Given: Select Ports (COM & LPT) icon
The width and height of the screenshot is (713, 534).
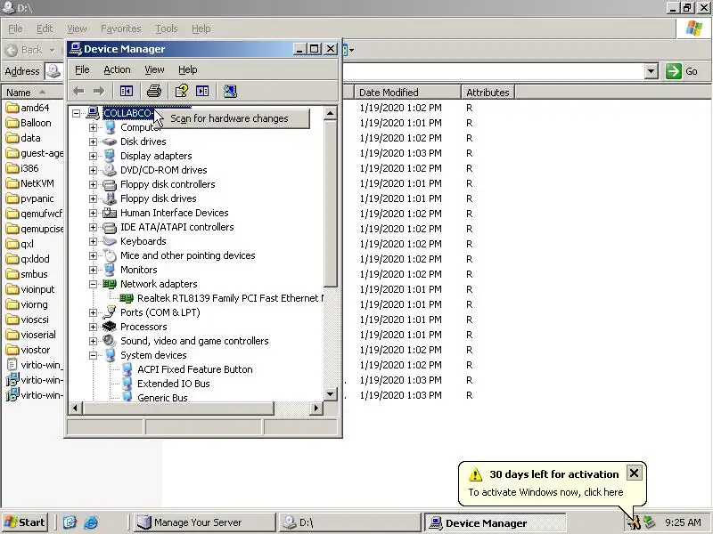Looking at the screenshot, I should click(x=110, y=312).
